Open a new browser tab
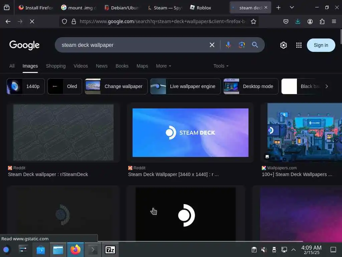Screen dimensions: 342x257 point(278,8)
